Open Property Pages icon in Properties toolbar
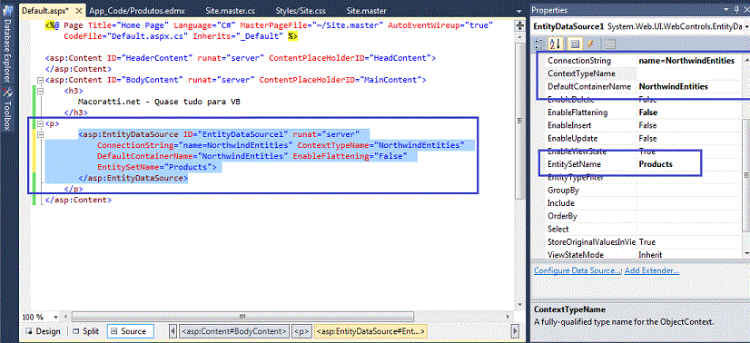The image size is (750, 343). [x=609, y=44]
